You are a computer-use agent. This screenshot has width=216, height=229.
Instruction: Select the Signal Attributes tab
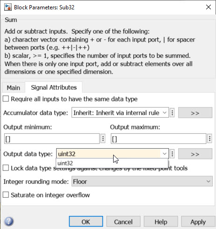[54, 87]
